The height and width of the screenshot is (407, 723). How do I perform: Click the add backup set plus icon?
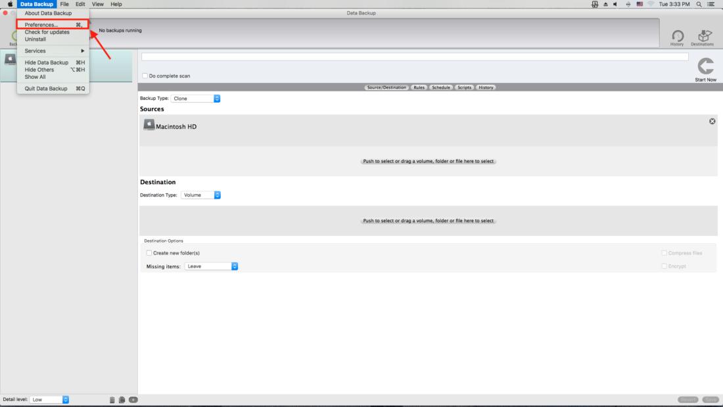133,400
